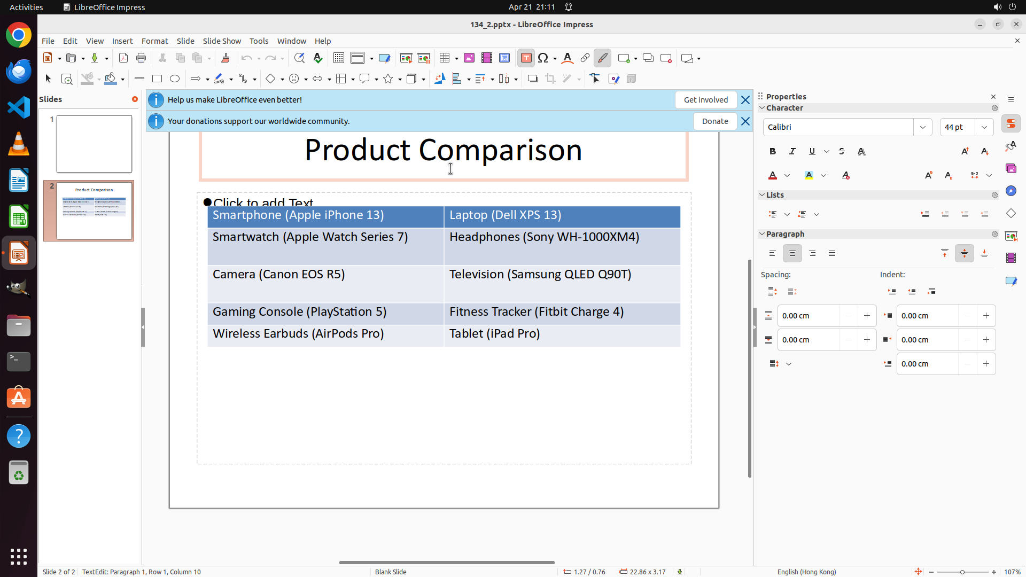The image size is (1026, 577).
Task: Insert a special character (Omega icon)
Action: [543, 58]
